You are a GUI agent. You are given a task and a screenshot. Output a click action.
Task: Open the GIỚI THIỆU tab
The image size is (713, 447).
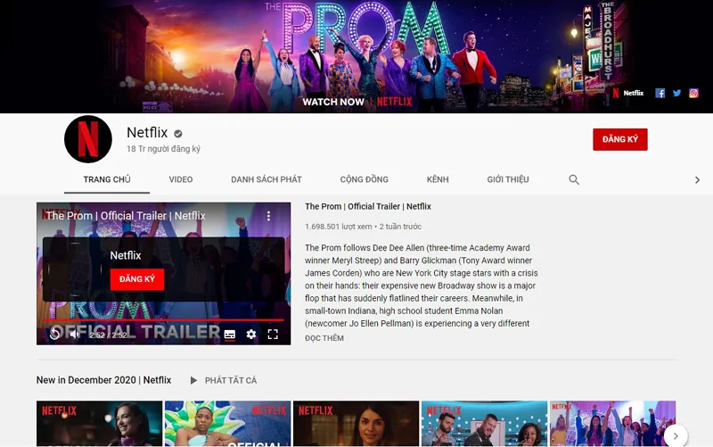[508, 179]
